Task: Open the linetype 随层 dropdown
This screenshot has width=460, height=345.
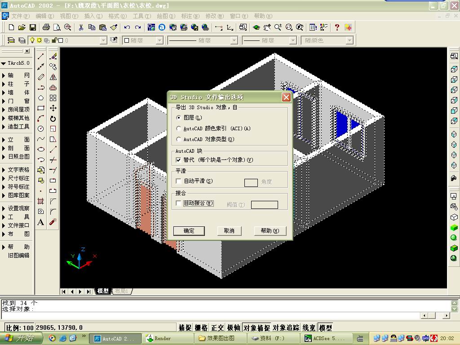Action: pos(234,40)
